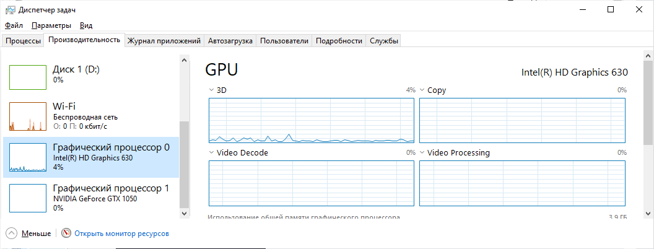Open the Параметры menu

(51, 25)
